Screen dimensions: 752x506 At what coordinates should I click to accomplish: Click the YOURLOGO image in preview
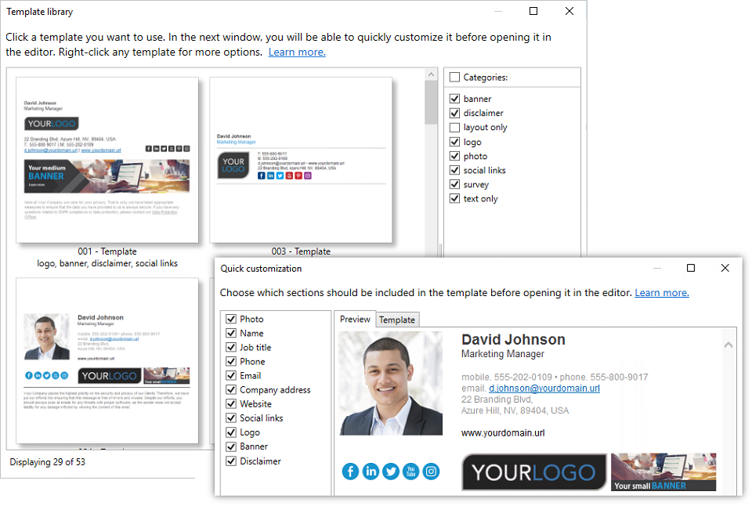click(533, 472)
